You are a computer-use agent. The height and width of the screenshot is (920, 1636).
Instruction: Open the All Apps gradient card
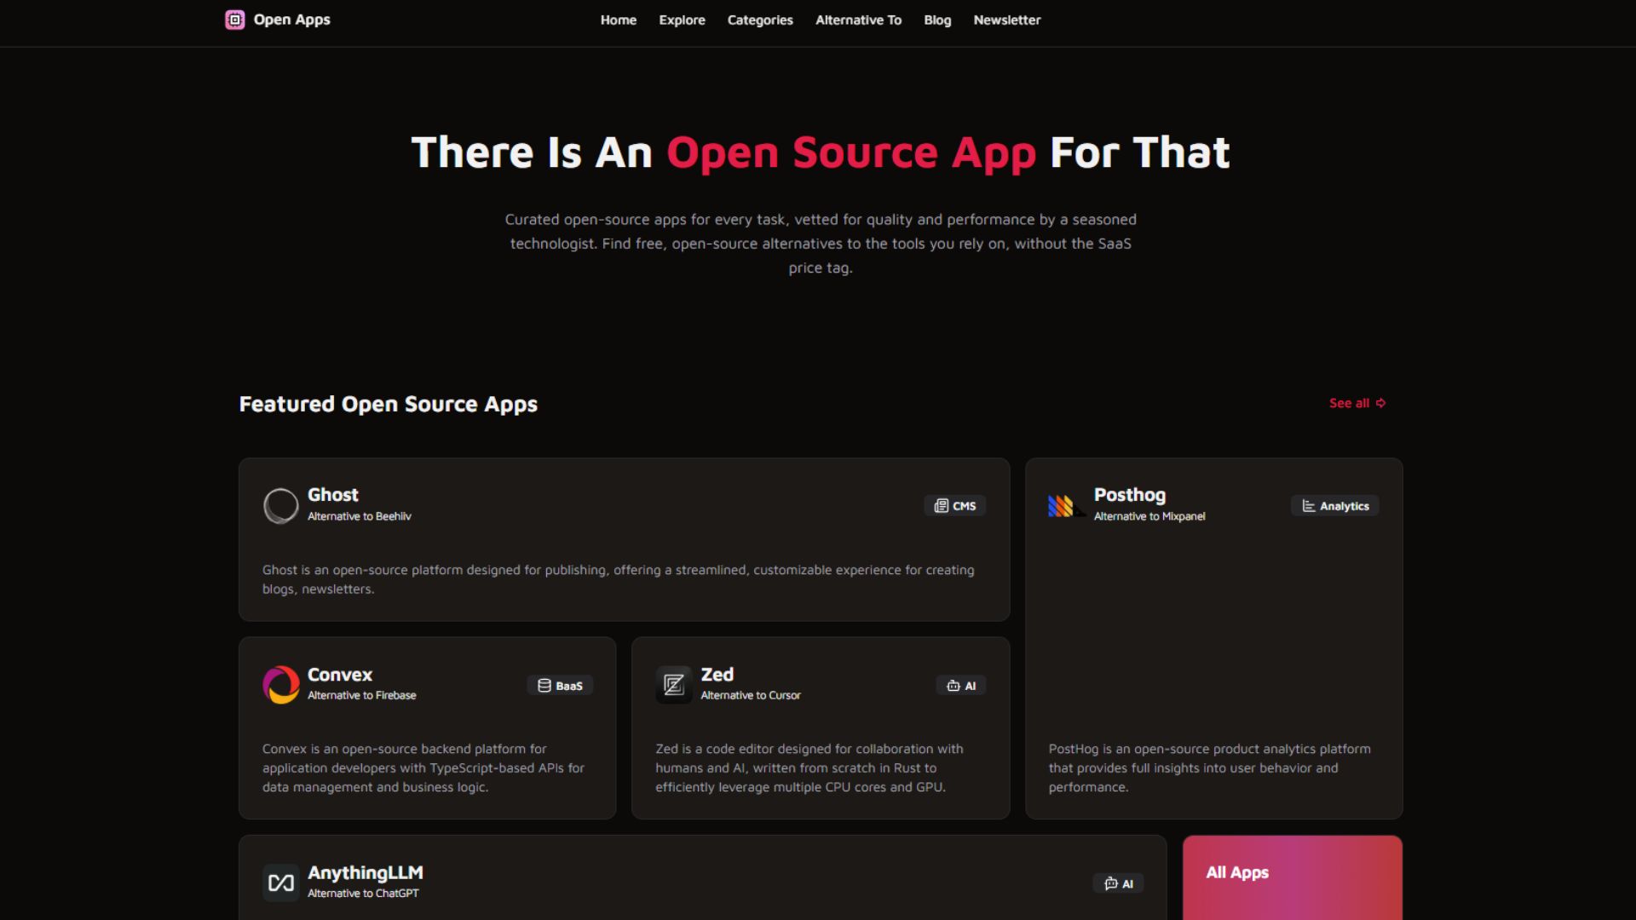tap(1292, 877)
